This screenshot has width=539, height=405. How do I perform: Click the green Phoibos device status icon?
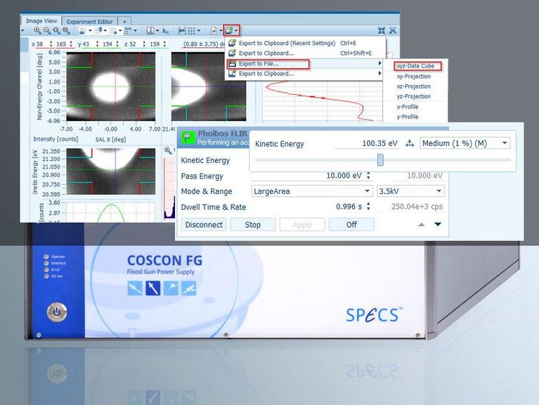click(188, 138)
